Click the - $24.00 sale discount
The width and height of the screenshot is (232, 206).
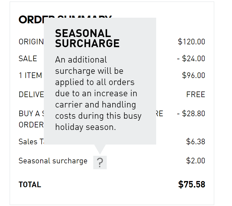(191, 58)
